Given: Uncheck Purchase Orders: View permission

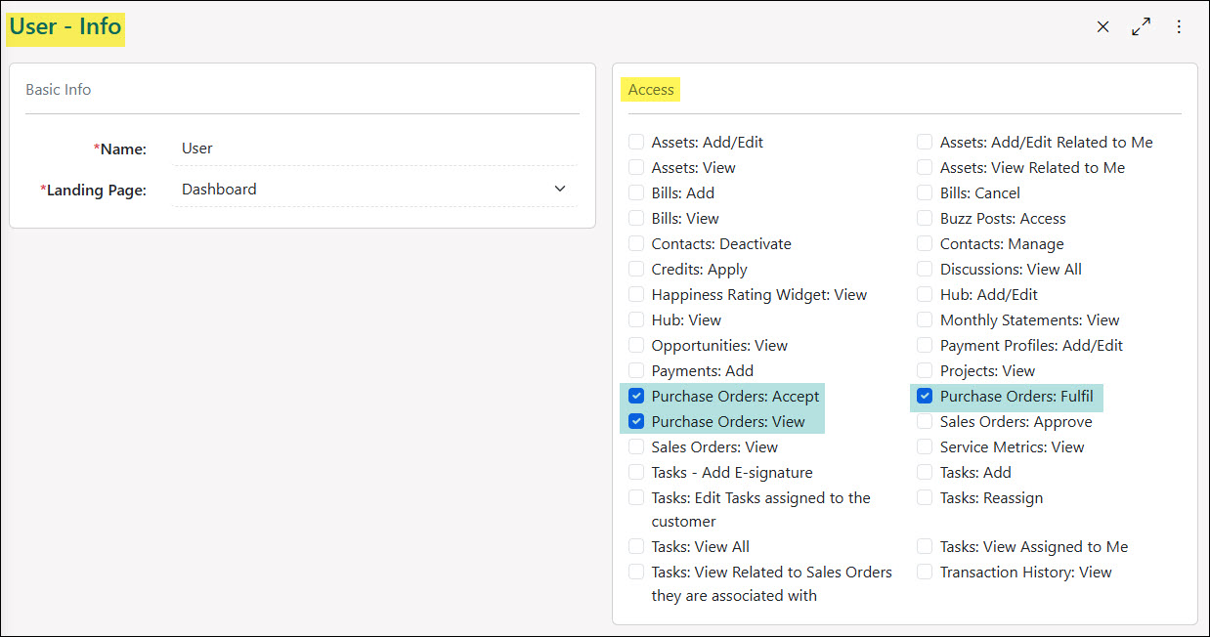Looking at the screenshot, I should click(x=636, y=421).
